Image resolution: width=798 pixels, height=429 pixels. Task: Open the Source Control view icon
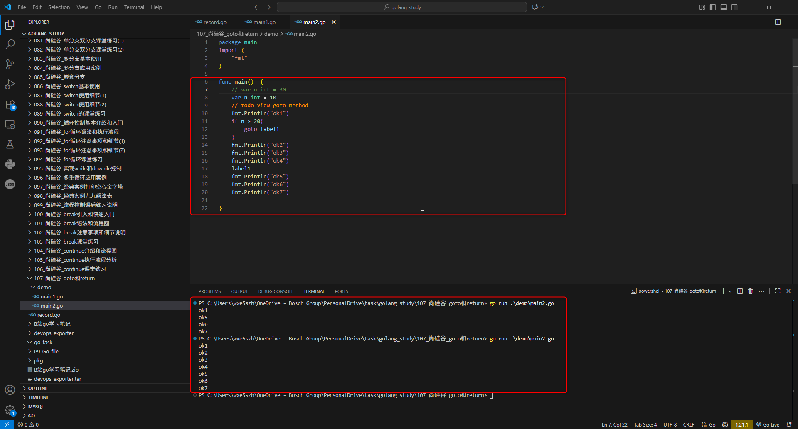(x=10, y=64)
